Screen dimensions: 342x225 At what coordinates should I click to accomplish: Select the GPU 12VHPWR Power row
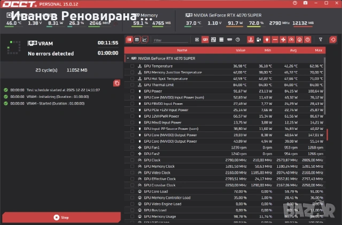(x=224, y=117)
